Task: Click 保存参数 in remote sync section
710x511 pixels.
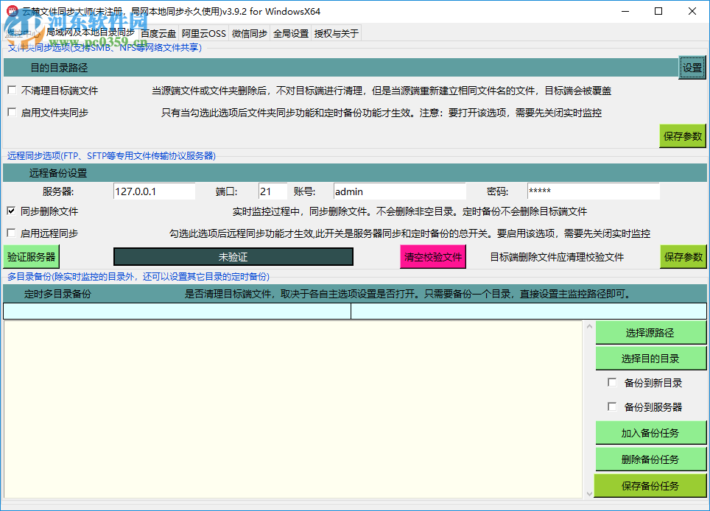Action: tap(683, 257)
